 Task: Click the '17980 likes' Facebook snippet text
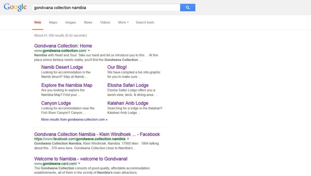click(x=130, y=144)
